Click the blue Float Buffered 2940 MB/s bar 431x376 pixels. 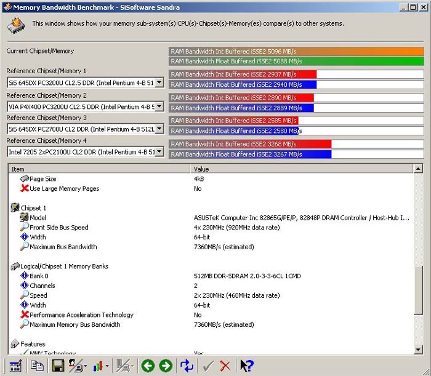pyautogui.click(x=243, y=84)
